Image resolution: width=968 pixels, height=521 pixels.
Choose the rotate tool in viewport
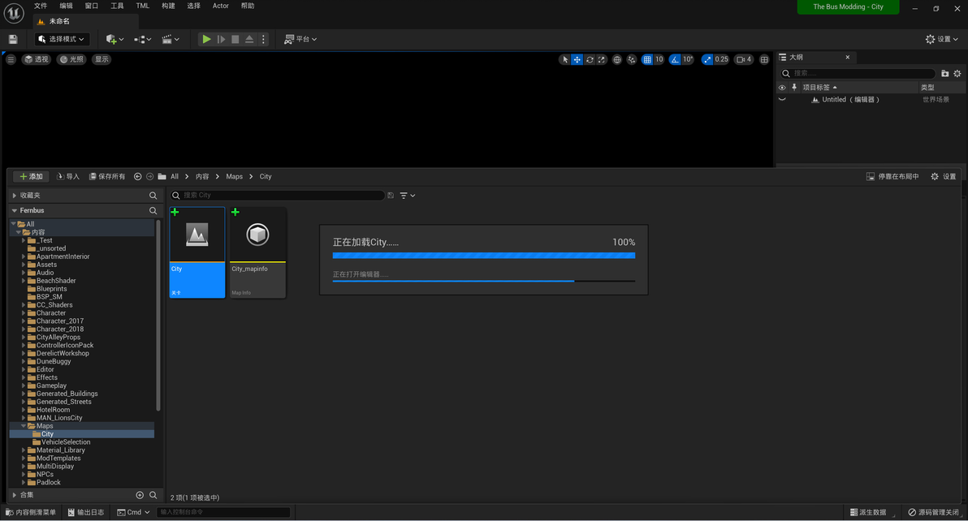(x=590, y=60)
